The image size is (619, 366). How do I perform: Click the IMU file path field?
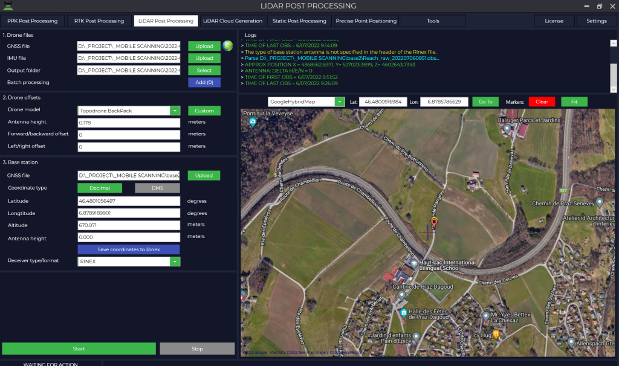pyautogui.click(x=129, y=58)
